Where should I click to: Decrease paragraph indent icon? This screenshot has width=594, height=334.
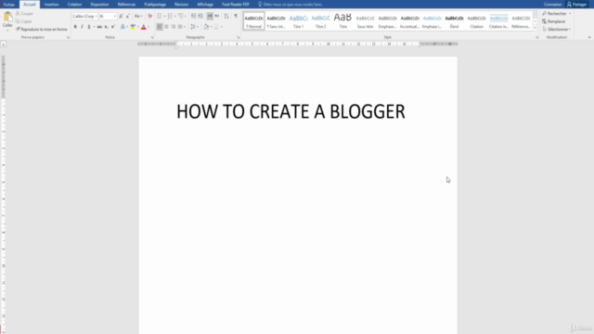[193, 17]
